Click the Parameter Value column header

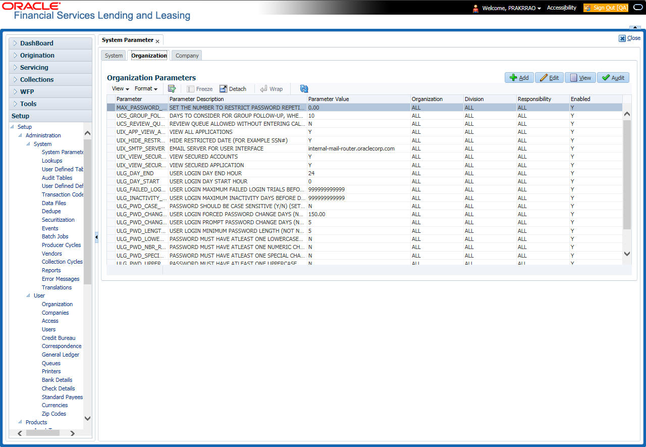[x=359, y=99]
